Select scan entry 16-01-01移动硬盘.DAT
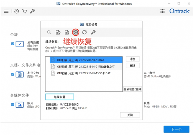The image size is (194, 136). pyautogui.click(x=86, y=67)
